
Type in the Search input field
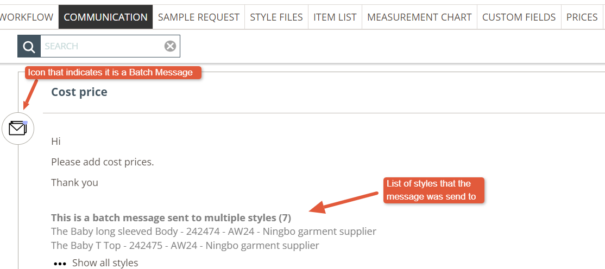[102, 46]
